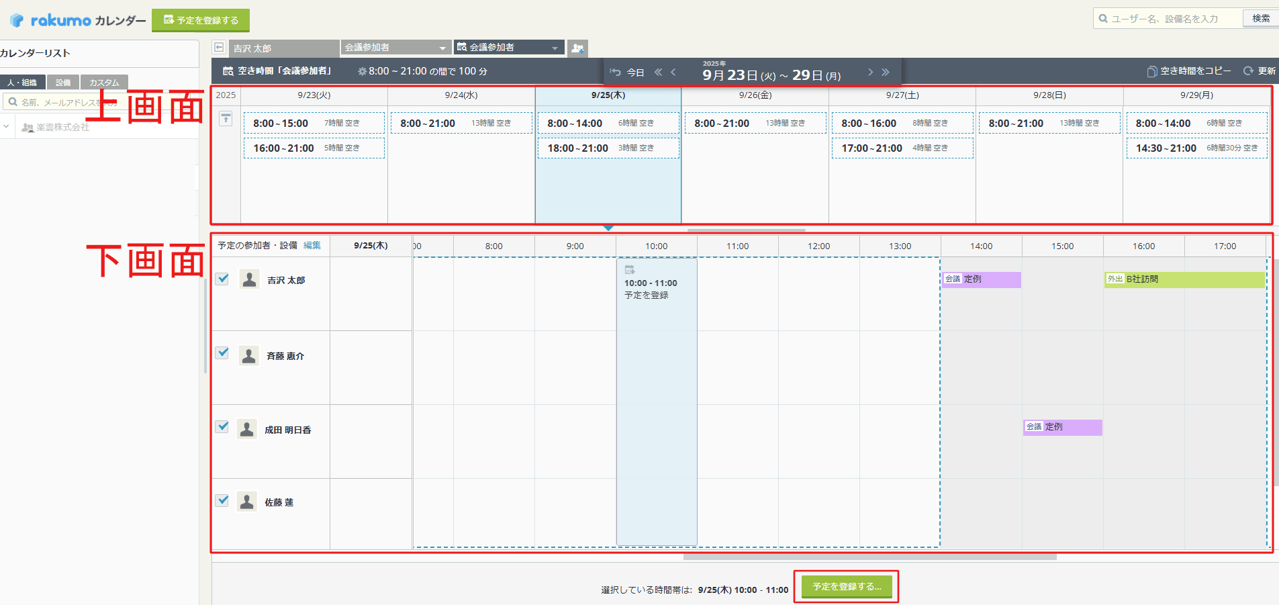Click the 更新 refresh icon
The height and width of the screenshot is (605, 1279).
tap(1248, 71)
